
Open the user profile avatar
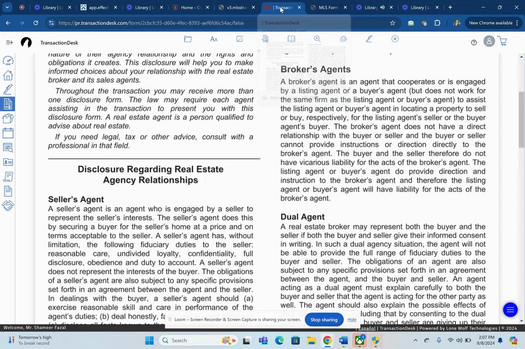(489, 42)
